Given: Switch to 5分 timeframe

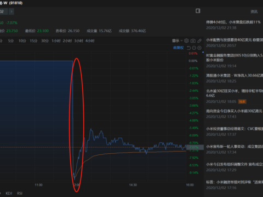Looking at the screenshot, I should [11, 41].
